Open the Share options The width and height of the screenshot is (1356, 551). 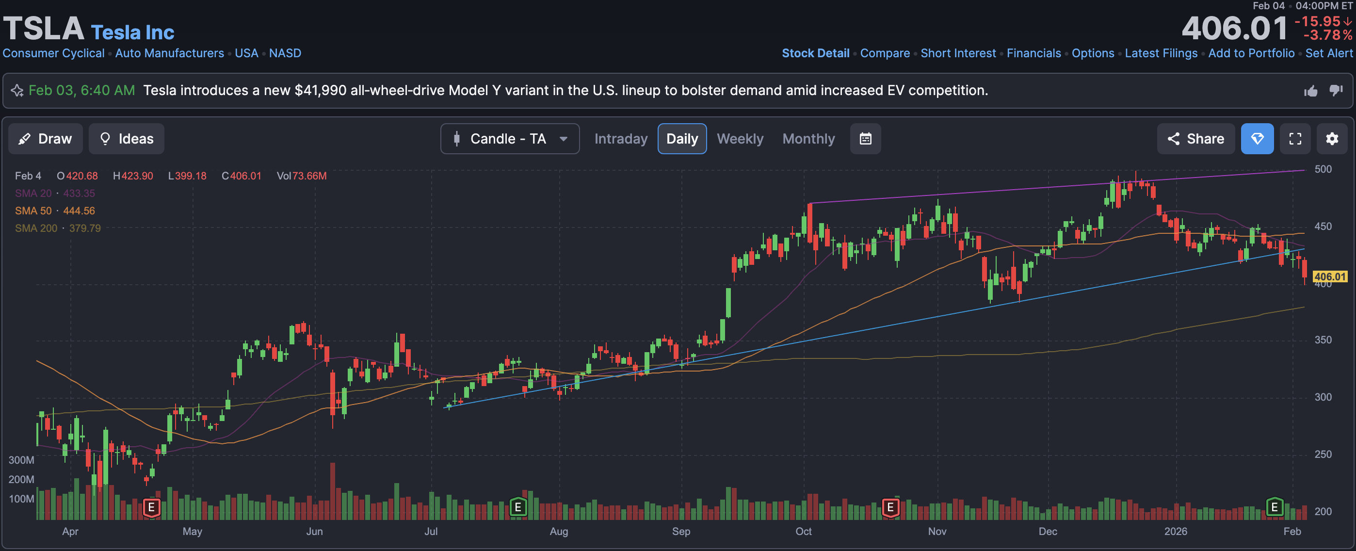[x=1195, y=139]
